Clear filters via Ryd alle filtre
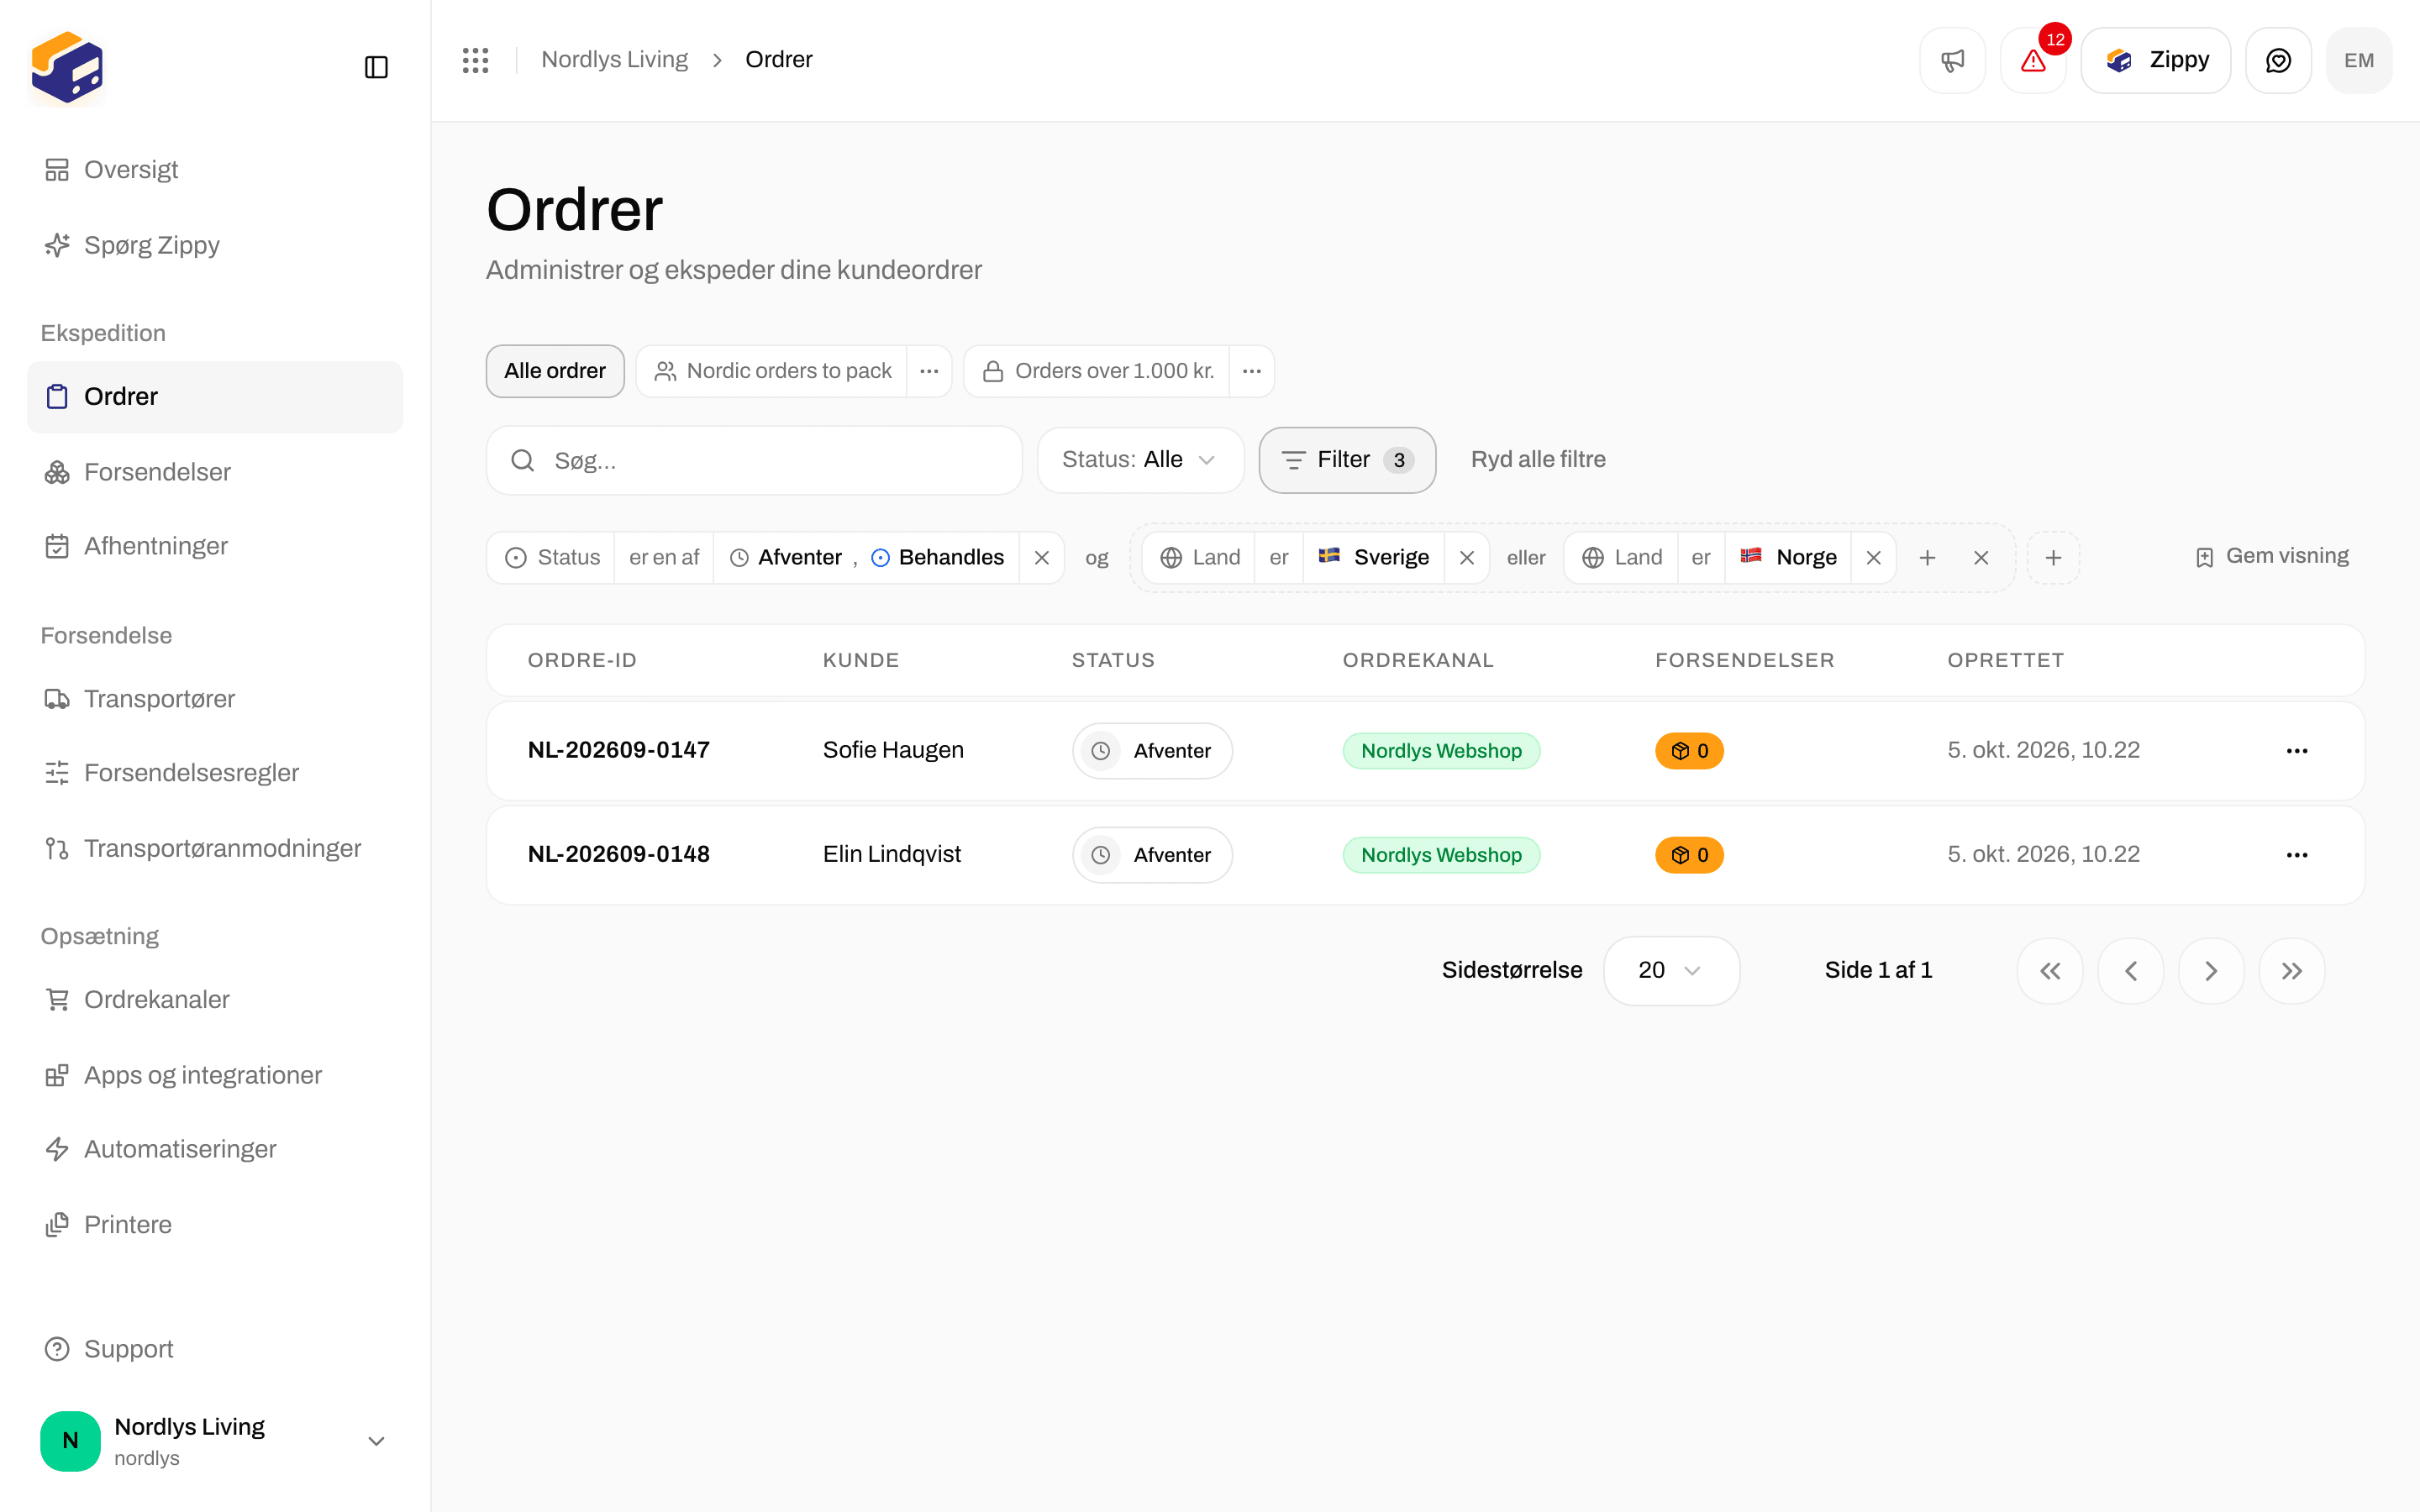Image resolution: width=2420 pixels, height=1512 pixels. [1538, 460]
